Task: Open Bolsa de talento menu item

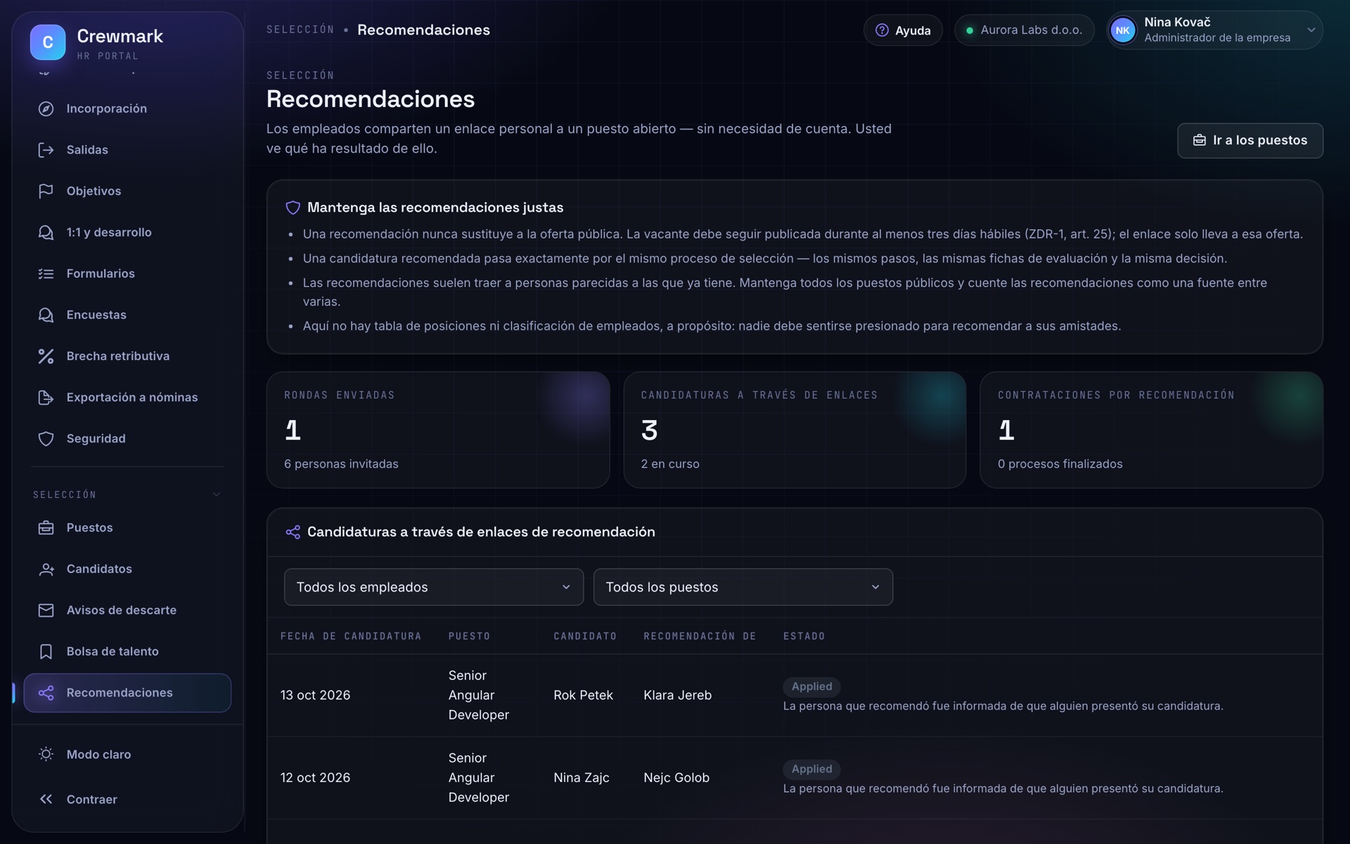Action: tap(127, 651)
